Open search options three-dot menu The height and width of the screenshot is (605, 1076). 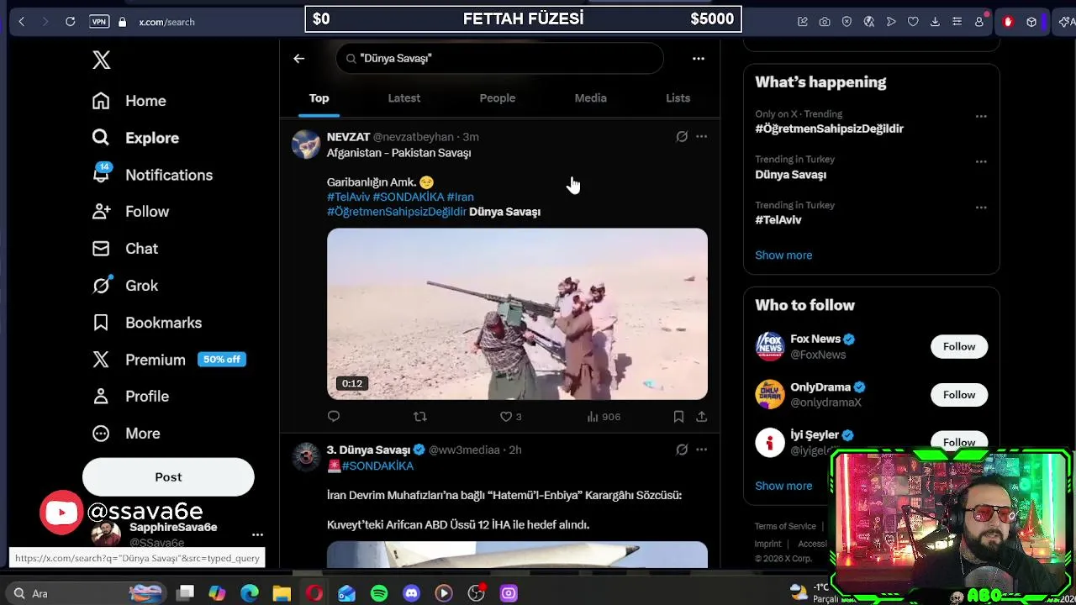(698, 58)
